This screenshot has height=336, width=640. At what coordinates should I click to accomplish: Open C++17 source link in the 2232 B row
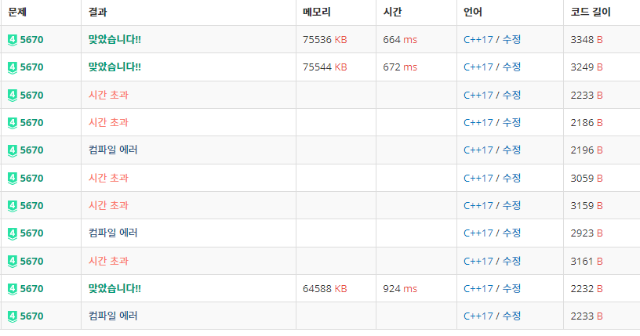(x=478, y=289)
